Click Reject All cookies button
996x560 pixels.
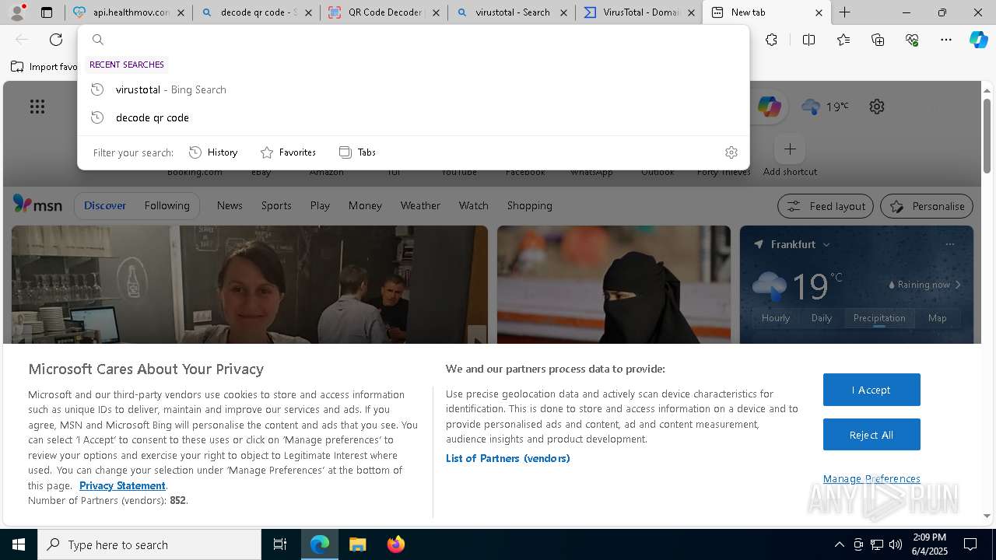pos(871,435)
